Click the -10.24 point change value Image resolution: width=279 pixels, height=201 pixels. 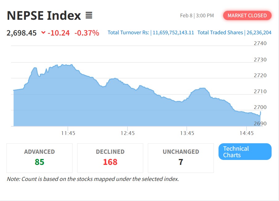pos(59,33)
